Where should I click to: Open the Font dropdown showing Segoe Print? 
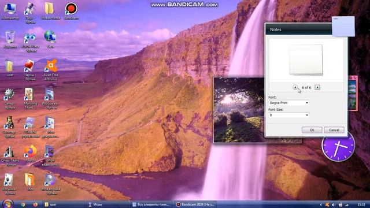pos(289,103)
